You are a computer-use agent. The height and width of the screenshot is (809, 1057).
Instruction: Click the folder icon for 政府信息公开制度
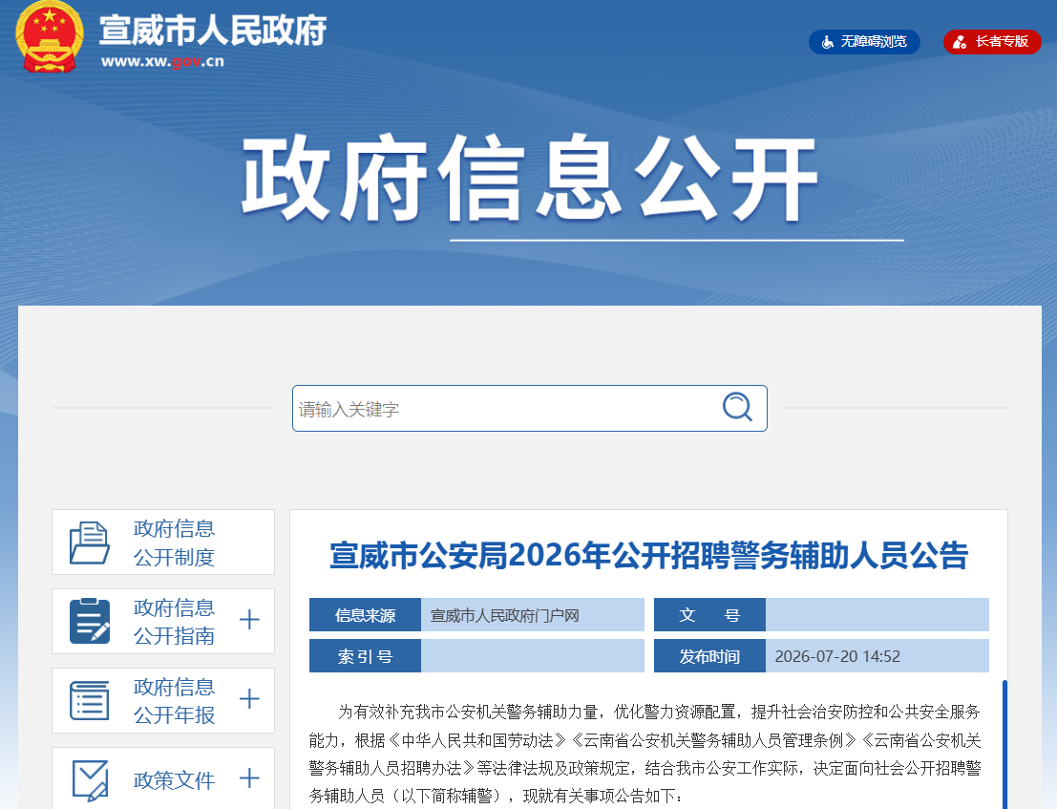[x=90, y=543]
